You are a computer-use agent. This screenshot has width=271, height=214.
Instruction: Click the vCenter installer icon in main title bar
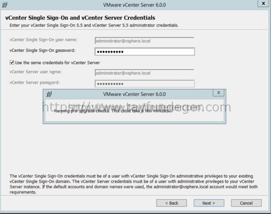click(x=4, y=5)
